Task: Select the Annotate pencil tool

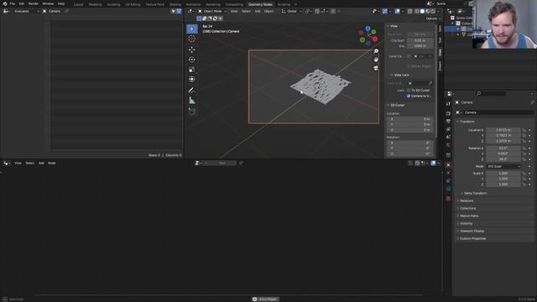Action: (192, 91)
